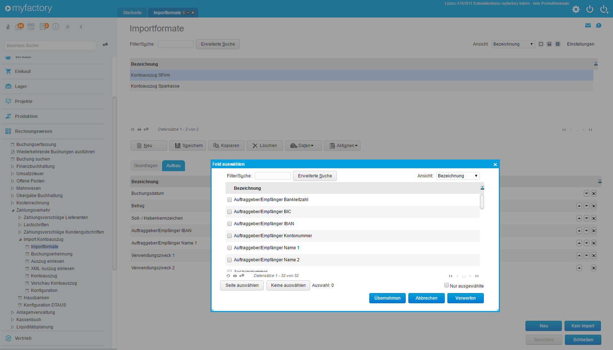The width and height of the screenshot is (613, 350).
Task: Click the column settings icon on Bezeichnung header
Action: (x=595, y=64)
